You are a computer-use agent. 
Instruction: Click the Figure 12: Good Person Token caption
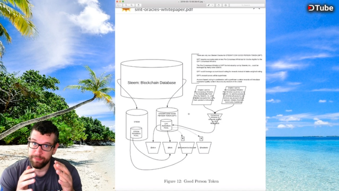coord(191,181)
